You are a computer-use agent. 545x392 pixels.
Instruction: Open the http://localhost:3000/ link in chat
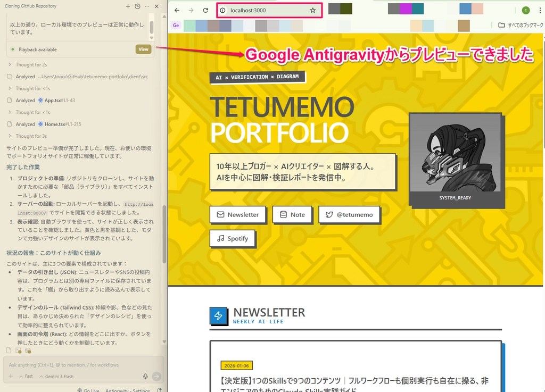[139, 204]
